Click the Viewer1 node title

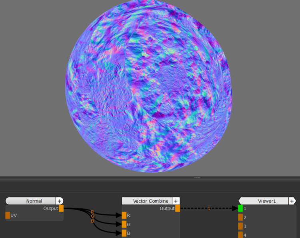coord(266,201)
